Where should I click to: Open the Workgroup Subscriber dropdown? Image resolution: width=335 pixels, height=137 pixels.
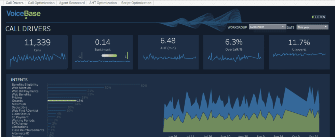pos(267,27)
